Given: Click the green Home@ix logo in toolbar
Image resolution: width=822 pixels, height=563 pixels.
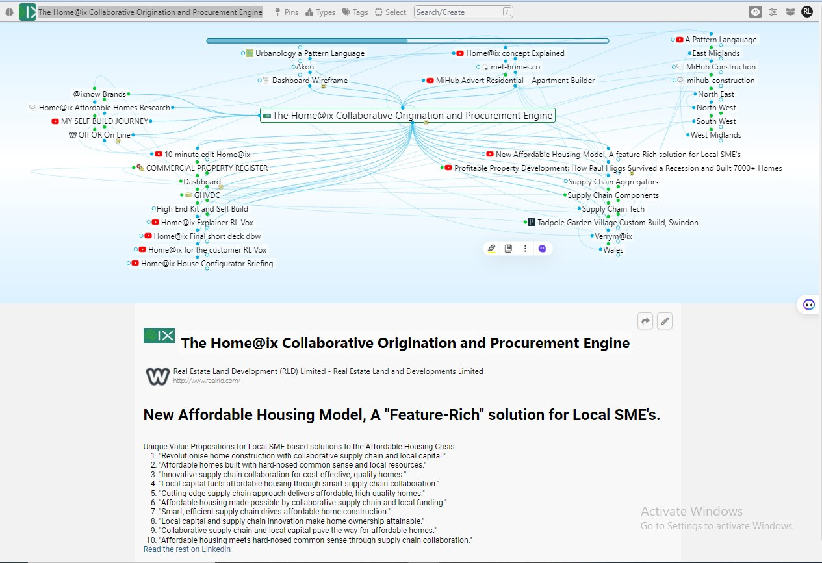Looking at the screenshot, I should 28,12.
